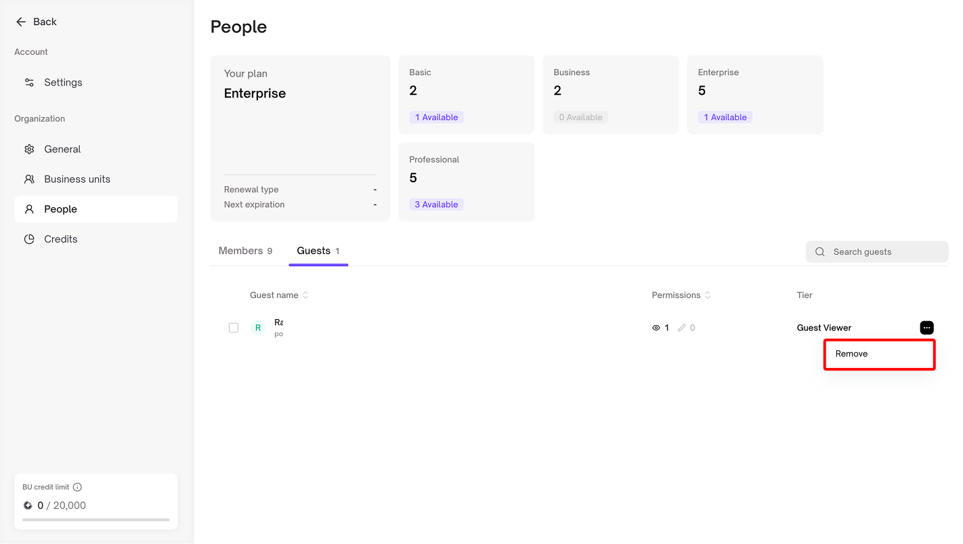The height and width of the screenshot is (544, 963).
Task: Click the three-dot menu for guest row
Action: [x=926, y=328]
